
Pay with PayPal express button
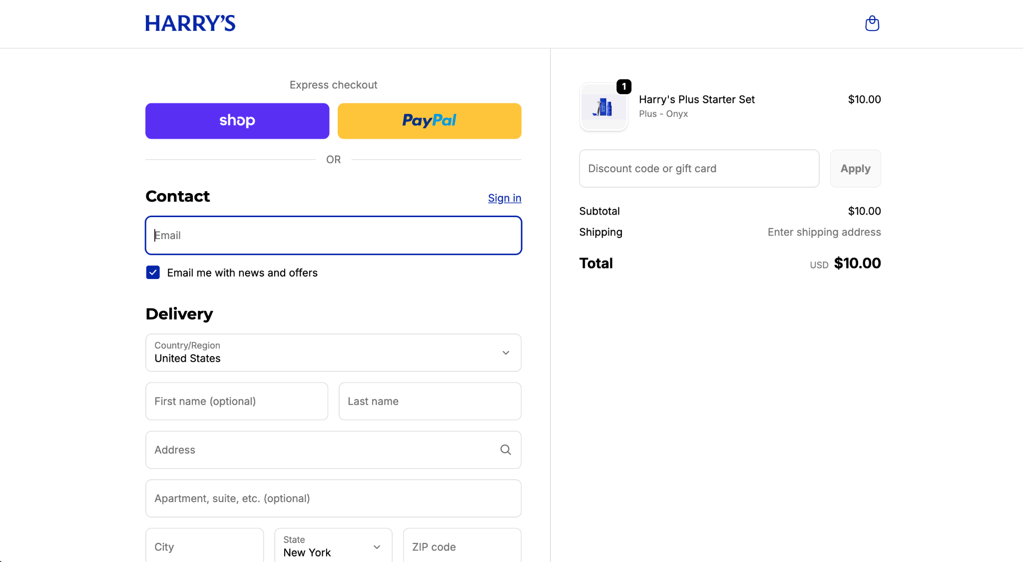coord(429,121)
